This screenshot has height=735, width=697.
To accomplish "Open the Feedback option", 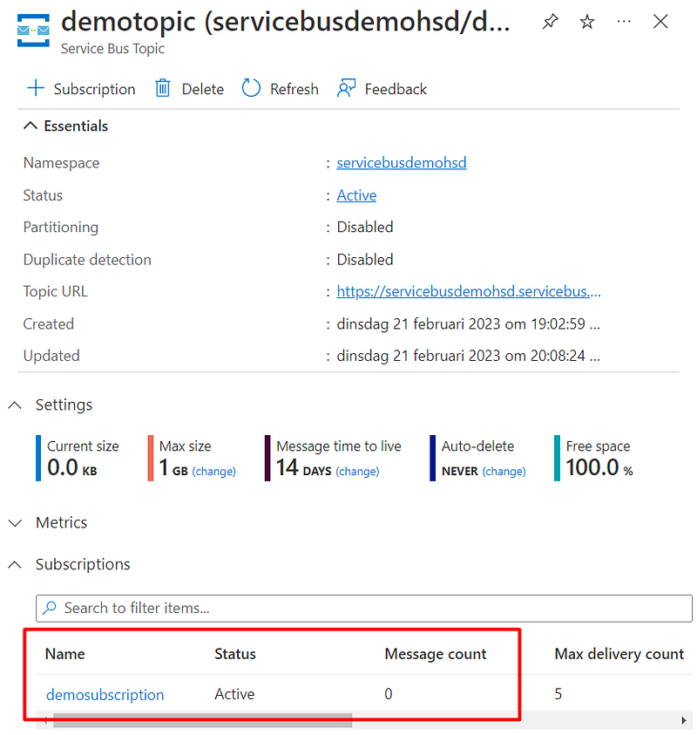I will (x=382, y=89).
